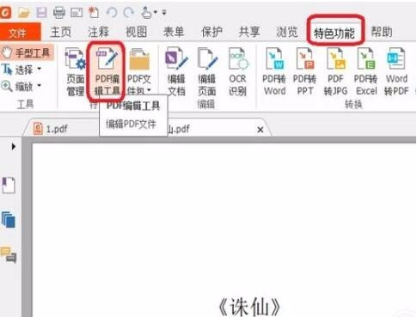Click the 编辑PDF文件 tooltip text
417x317 pixels.
click(x=131, y=124)
